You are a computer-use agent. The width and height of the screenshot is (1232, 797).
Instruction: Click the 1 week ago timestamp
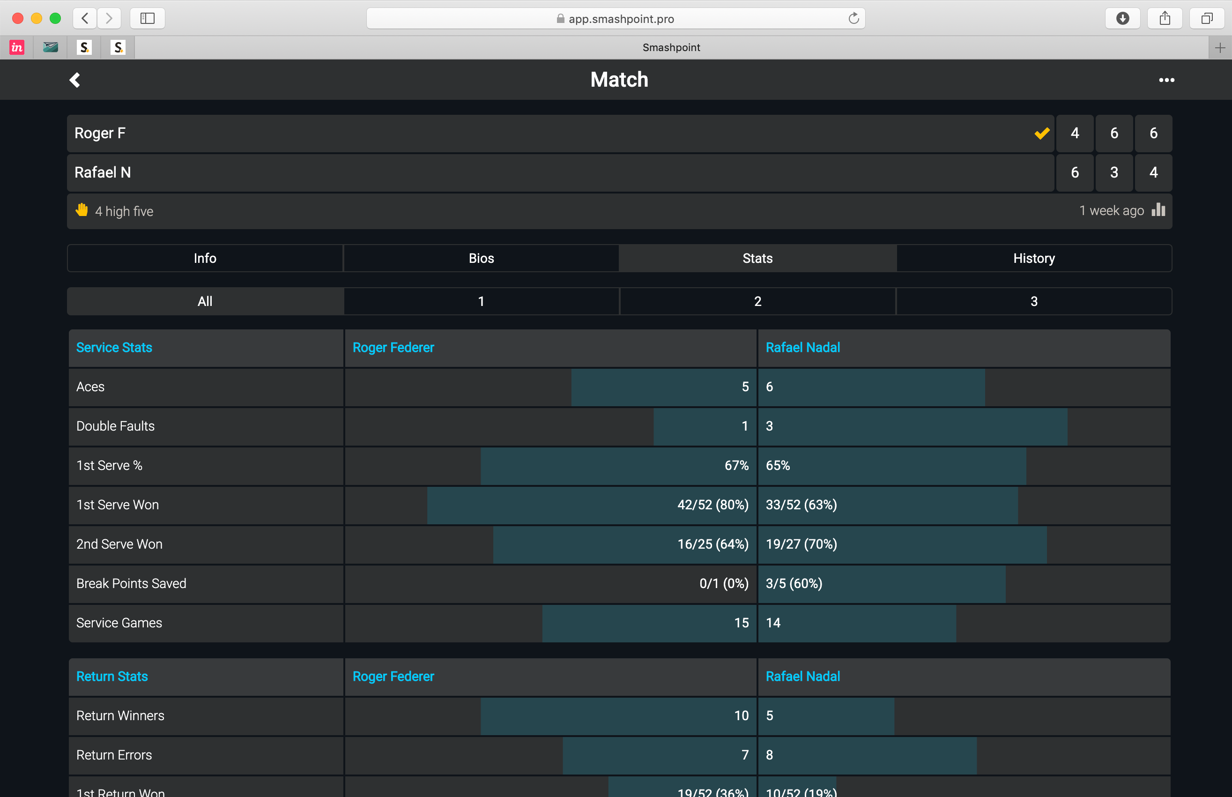click(x=1112, y=211)
